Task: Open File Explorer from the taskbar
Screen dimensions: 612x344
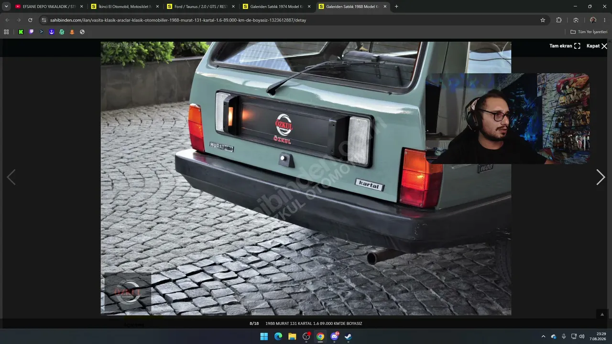Action: pos(292,336)
